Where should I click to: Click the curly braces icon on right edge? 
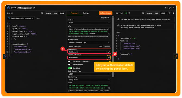tap(176, 56)
